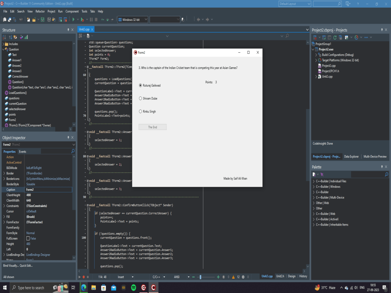This screenshot has width=391, height=293.
Task: Click Run Without Debugging icon in toolbar
Action: (x=82, y=19)
